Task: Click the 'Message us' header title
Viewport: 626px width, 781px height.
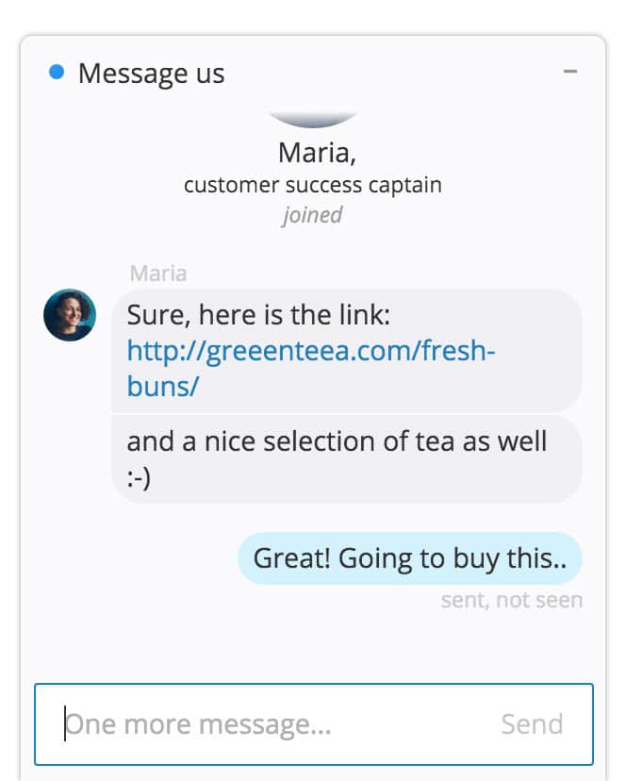Action: (152, 74)
